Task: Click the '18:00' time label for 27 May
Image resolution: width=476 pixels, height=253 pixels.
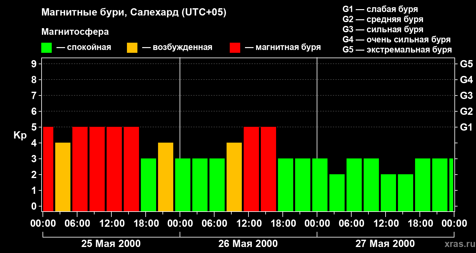Action: click(420, 224)
